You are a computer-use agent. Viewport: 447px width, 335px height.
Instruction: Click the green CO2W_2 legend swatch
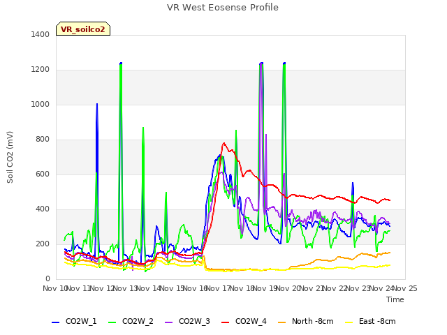click(x=112, y=322)
